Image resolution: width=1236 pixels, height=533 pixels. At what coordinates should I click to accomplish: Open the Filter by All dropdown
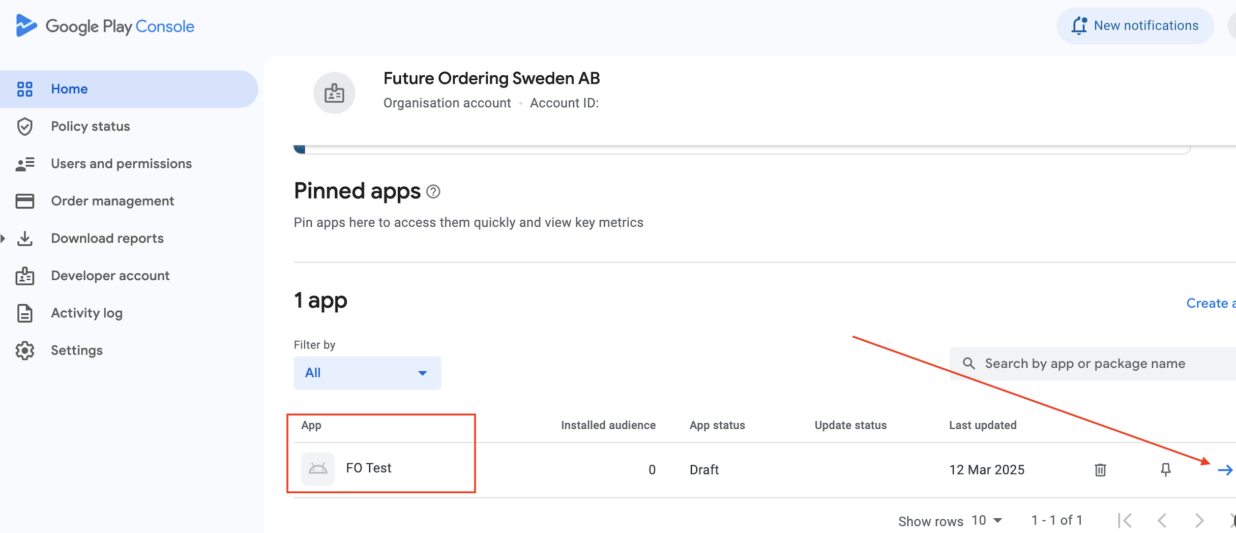tap(367, 373)
